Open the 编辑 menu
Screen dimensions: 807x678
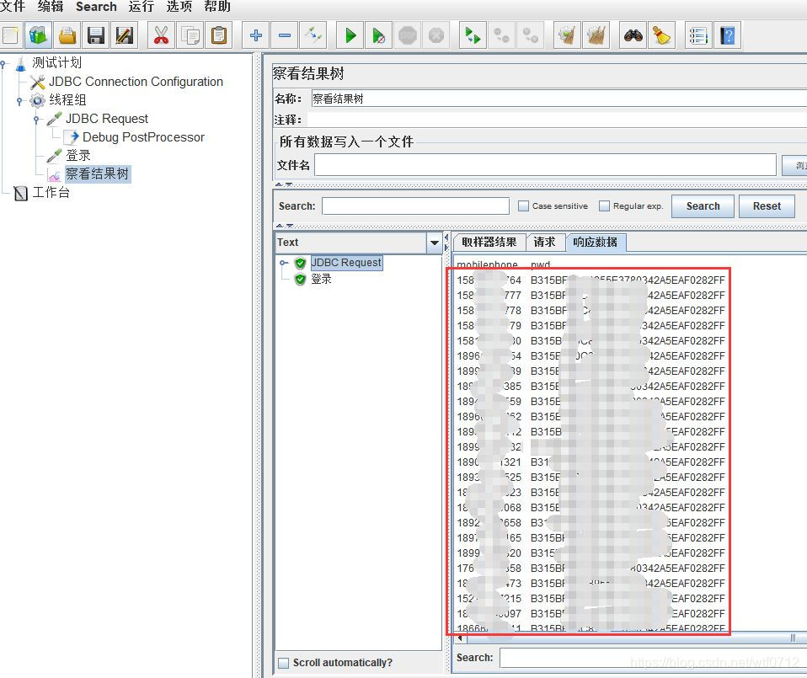pos(51,6)
